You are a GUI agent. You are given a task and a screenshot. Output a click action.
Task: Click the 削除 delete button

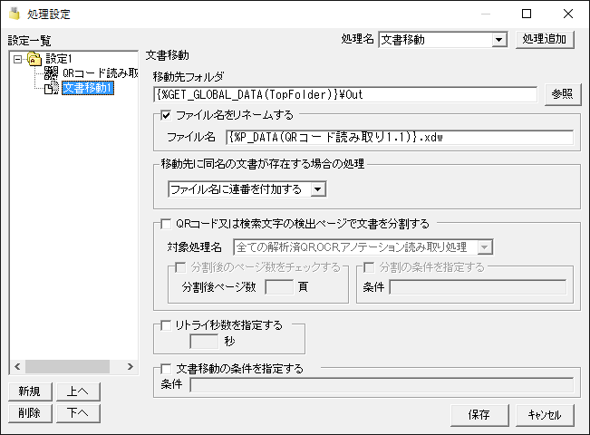click(30, 413)
